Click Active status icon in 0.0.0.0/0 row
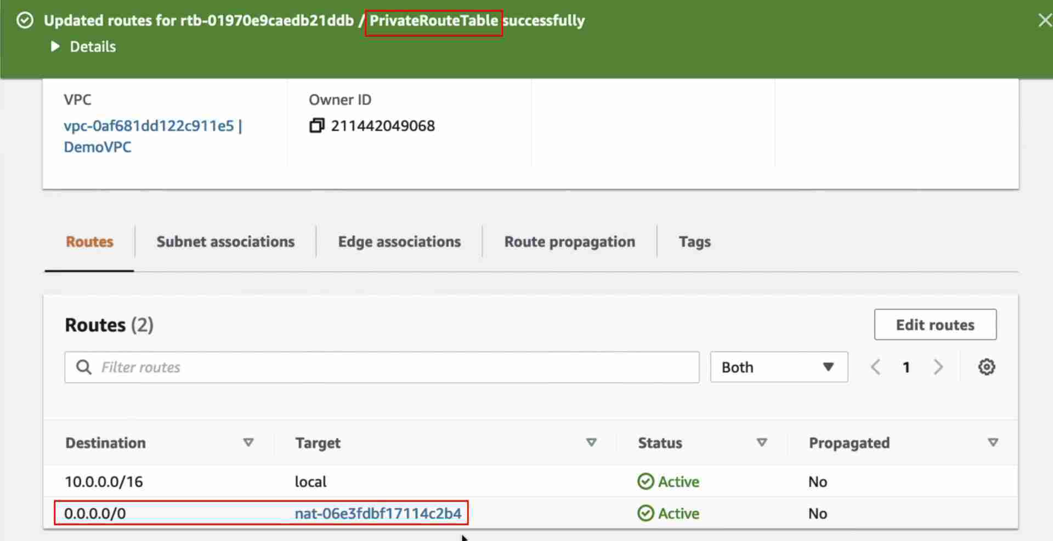The image size is (1053, 541). 646,513
